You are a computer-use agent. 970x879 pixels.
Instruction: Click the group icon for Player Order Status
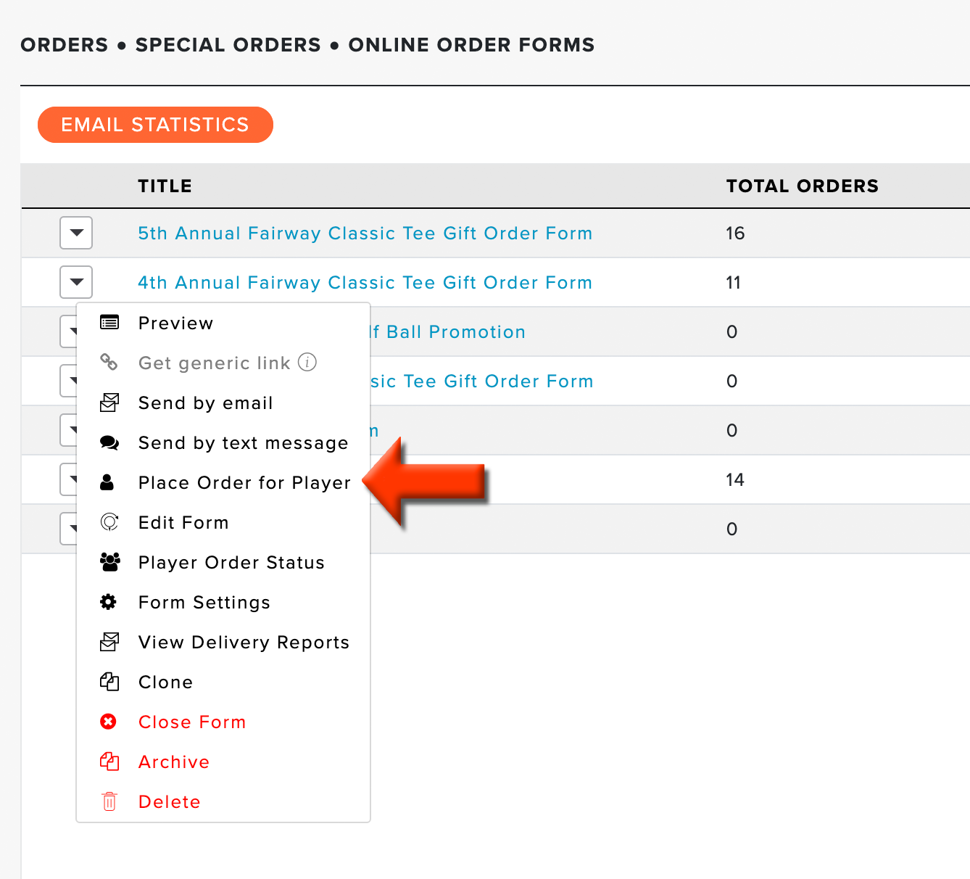coord(110,562)
